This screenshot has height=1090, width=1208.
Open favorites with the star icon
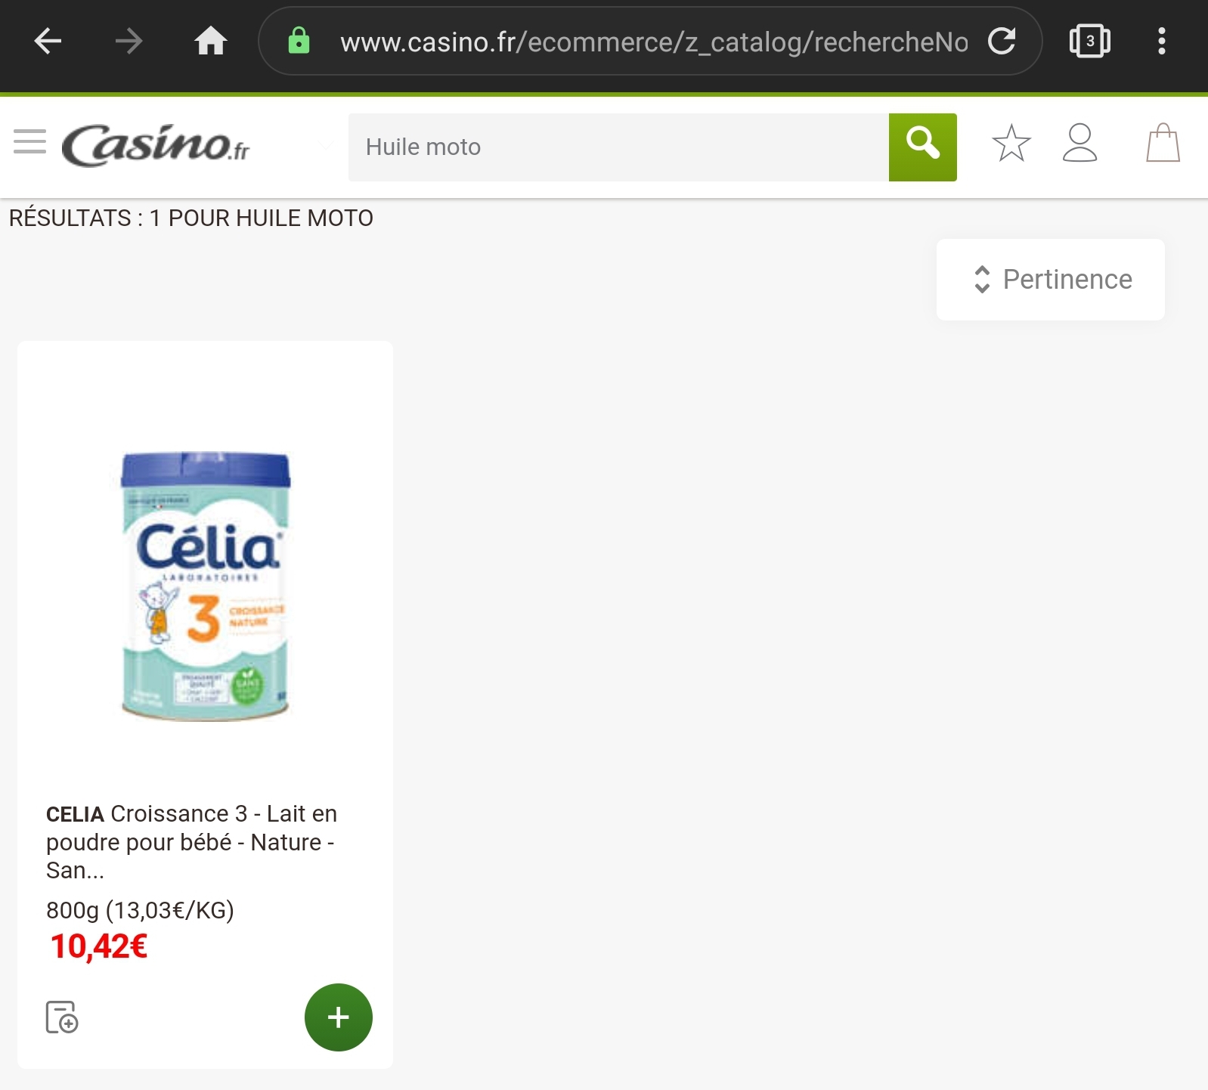tap(1011, 144)
